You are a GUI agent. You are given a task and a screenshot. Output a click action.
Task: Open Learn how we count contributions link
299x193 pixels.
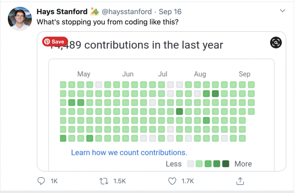tap(129, 153)
